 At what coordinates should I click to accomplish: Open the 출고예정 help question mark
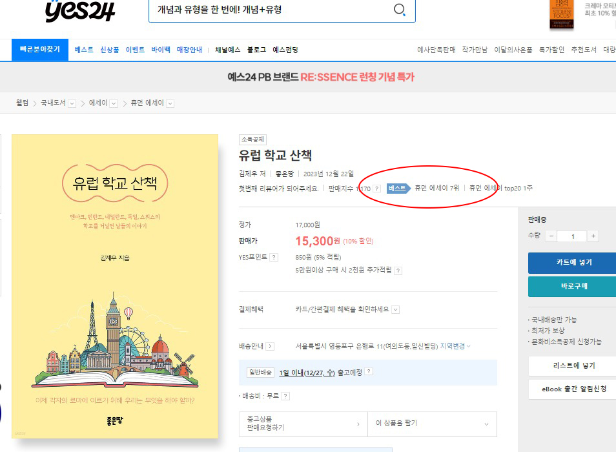[369, 371]
